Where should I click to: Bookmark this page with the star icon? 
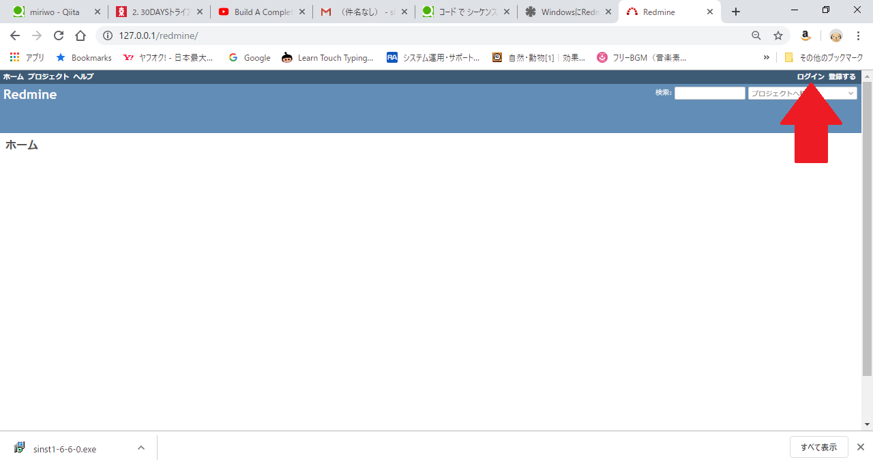coord(778,35)
